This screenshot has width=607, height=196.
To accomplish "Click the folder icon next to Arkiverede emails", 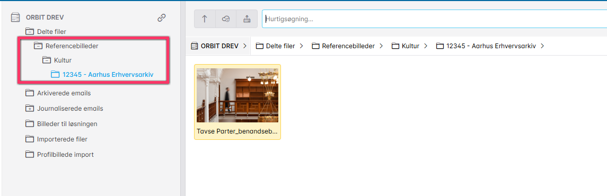I will 30,93.
